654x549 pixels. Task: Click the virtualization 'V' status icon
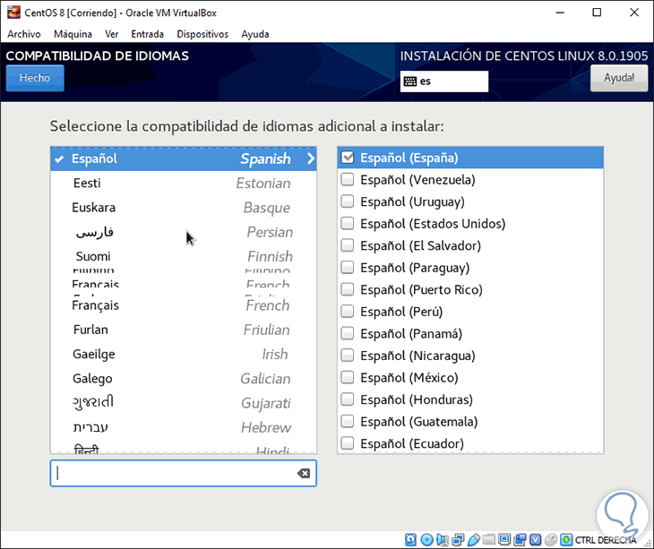click(535, 539)
